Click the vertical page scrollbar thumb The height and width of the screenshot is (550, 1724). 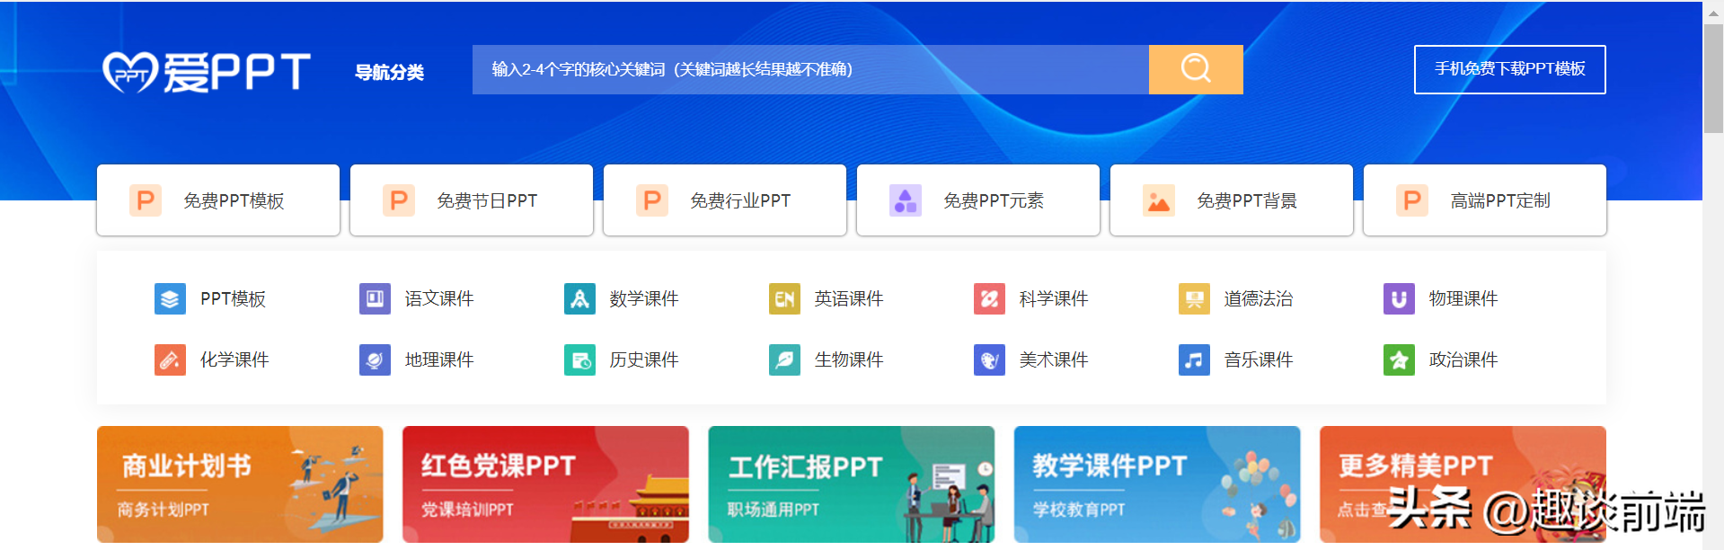[1713, 78]
